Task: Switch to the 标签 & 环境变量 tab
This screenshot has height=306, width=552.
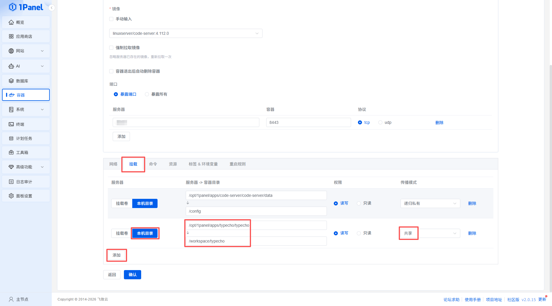Action: pos(203,164)
